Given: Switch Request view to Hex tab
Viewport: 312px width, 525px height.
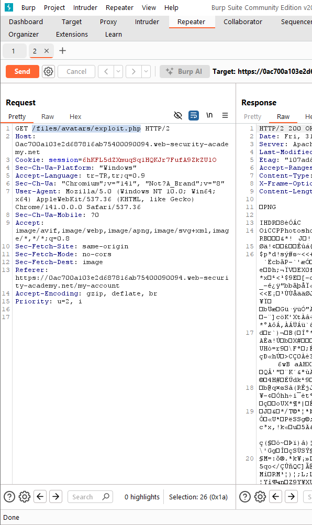Looking at the screenshot, I should [x=75, y=116].
